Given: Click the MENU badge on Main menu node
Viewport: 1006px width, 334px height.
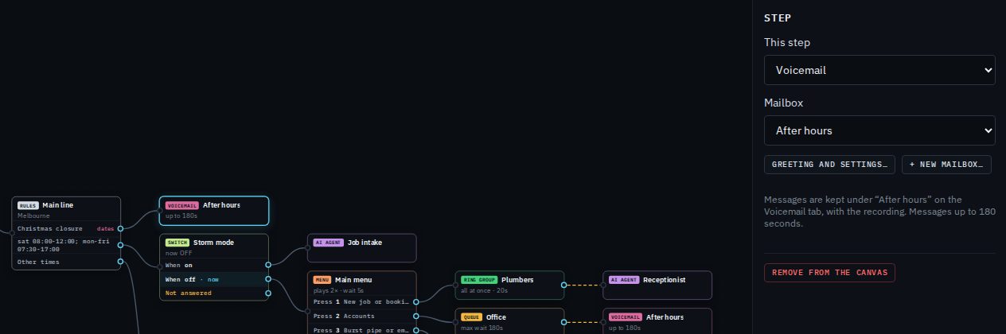Looking at the screenshot, I should click(322, 280).
